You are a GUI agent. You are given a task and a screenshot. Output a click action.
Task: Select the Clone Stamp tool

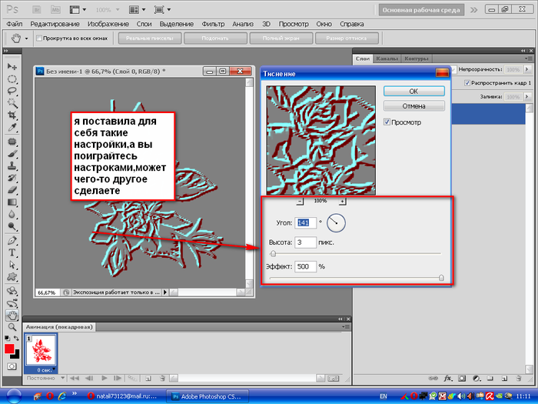pyautogui.click(x=12, y=165)
